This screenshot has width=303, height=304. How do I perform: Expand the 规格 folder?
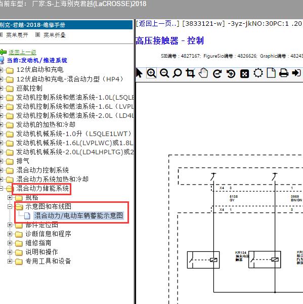click(10, 198)
